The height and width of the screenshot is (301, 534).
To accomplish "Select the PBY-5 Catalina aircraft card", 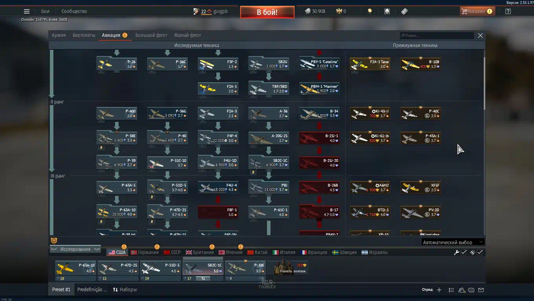I will pyautogui.click(x=319, y=64).
